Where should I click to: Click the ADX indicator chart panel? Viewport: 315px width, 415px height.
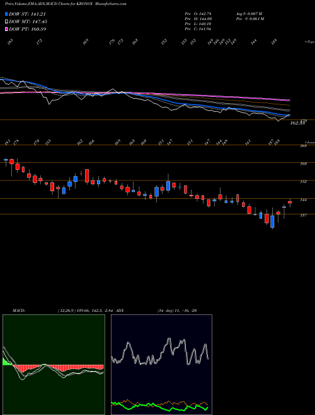tap(161, 365)
